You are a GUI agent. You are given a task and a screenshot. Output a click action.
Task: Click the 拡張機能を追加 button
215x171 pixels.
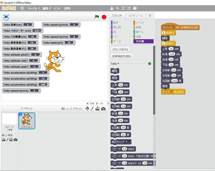pos(121,56)
